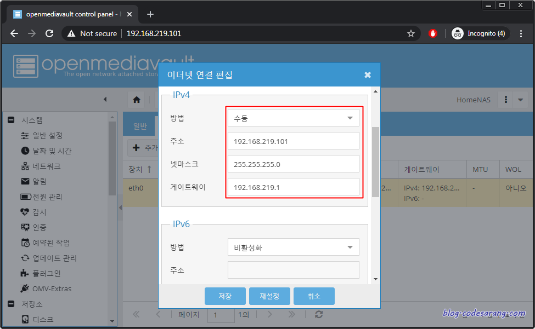Go to the last page arrow
Viewport: 535px width, 329px height.
(291, 314)
